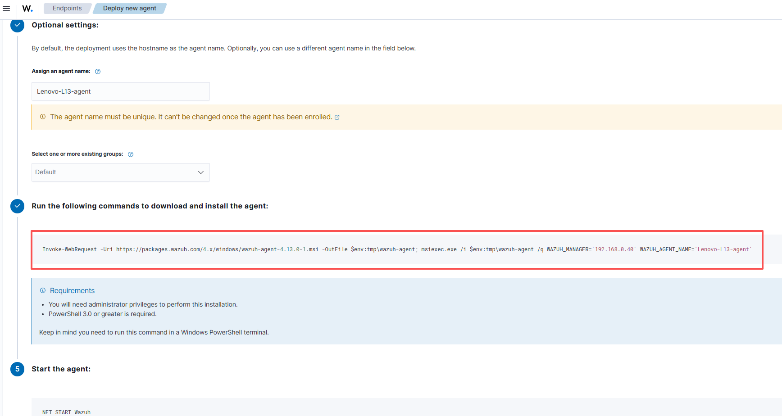Open external link icon after unique name warning
This screenshot has width=782, height=416.
tap(337, 118)
